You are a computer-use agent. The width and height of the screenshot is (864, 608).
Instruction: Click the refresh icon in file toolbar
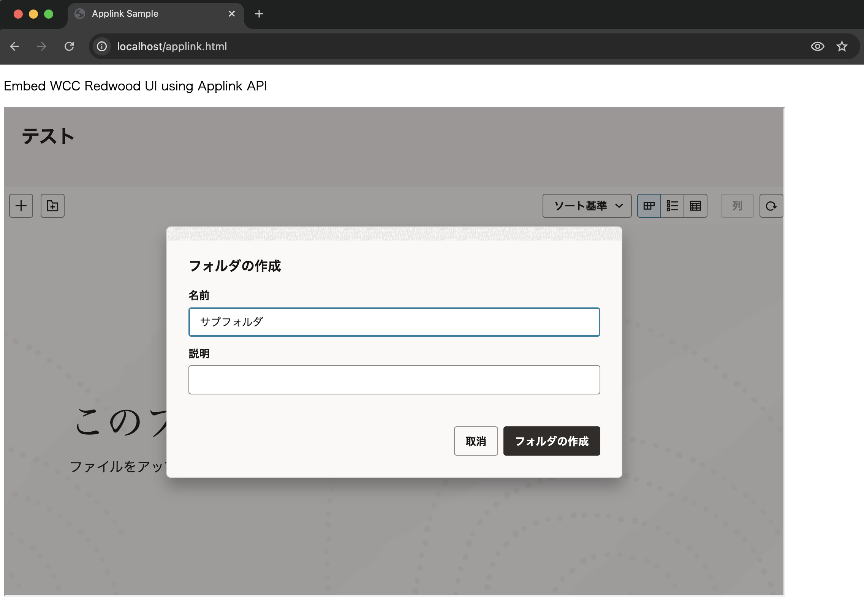tap(771, 206)
